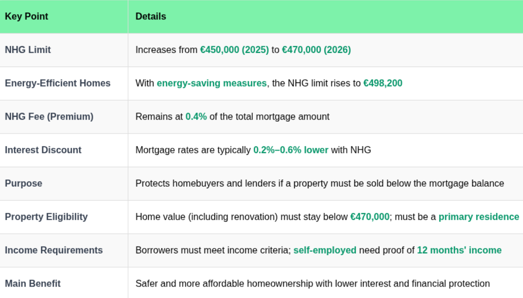Viewport: 523px width, 298px height.
Task: Click the highlighted "€470,000 (2026)" text
Action: [316, 50]
